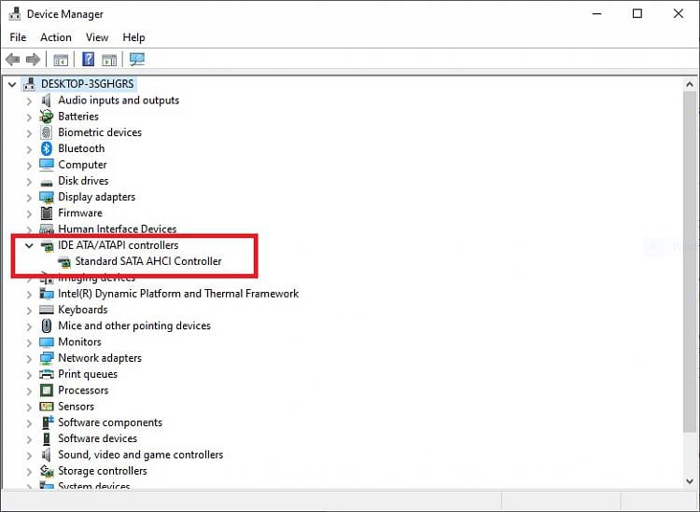This screenshot has width=700, height=512.
Task: Scan for hardware changes monitor icon
Action: 137,60
